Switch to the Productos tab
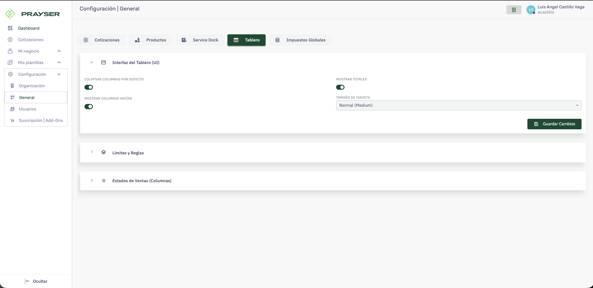 pos(150,40)
